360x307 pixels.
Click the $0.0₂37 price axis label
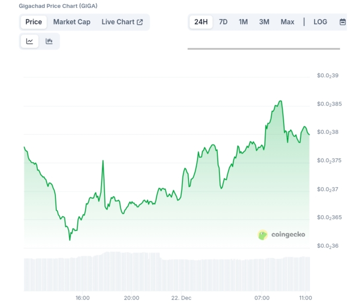pos(328,189)
